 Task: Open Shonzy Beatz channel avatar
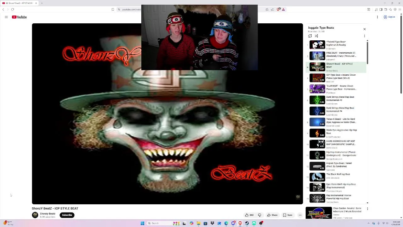35,215
